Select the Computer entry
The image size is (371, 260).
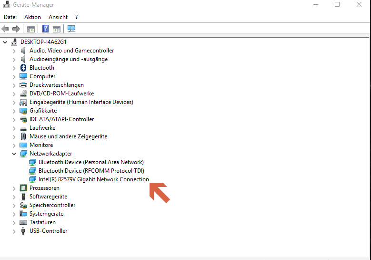pos(42,76)
